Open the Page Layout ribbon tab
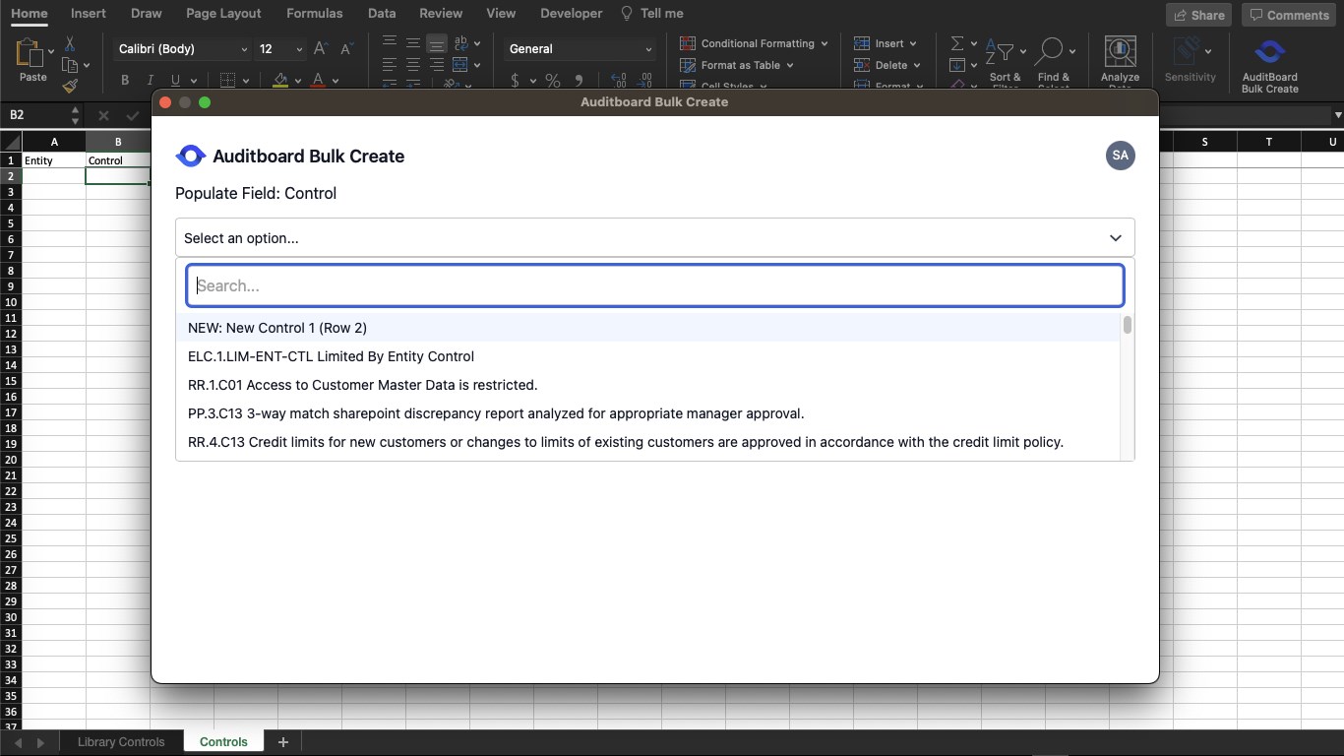This screenshot has height=756, width=1344. click(x=223, y=14)
